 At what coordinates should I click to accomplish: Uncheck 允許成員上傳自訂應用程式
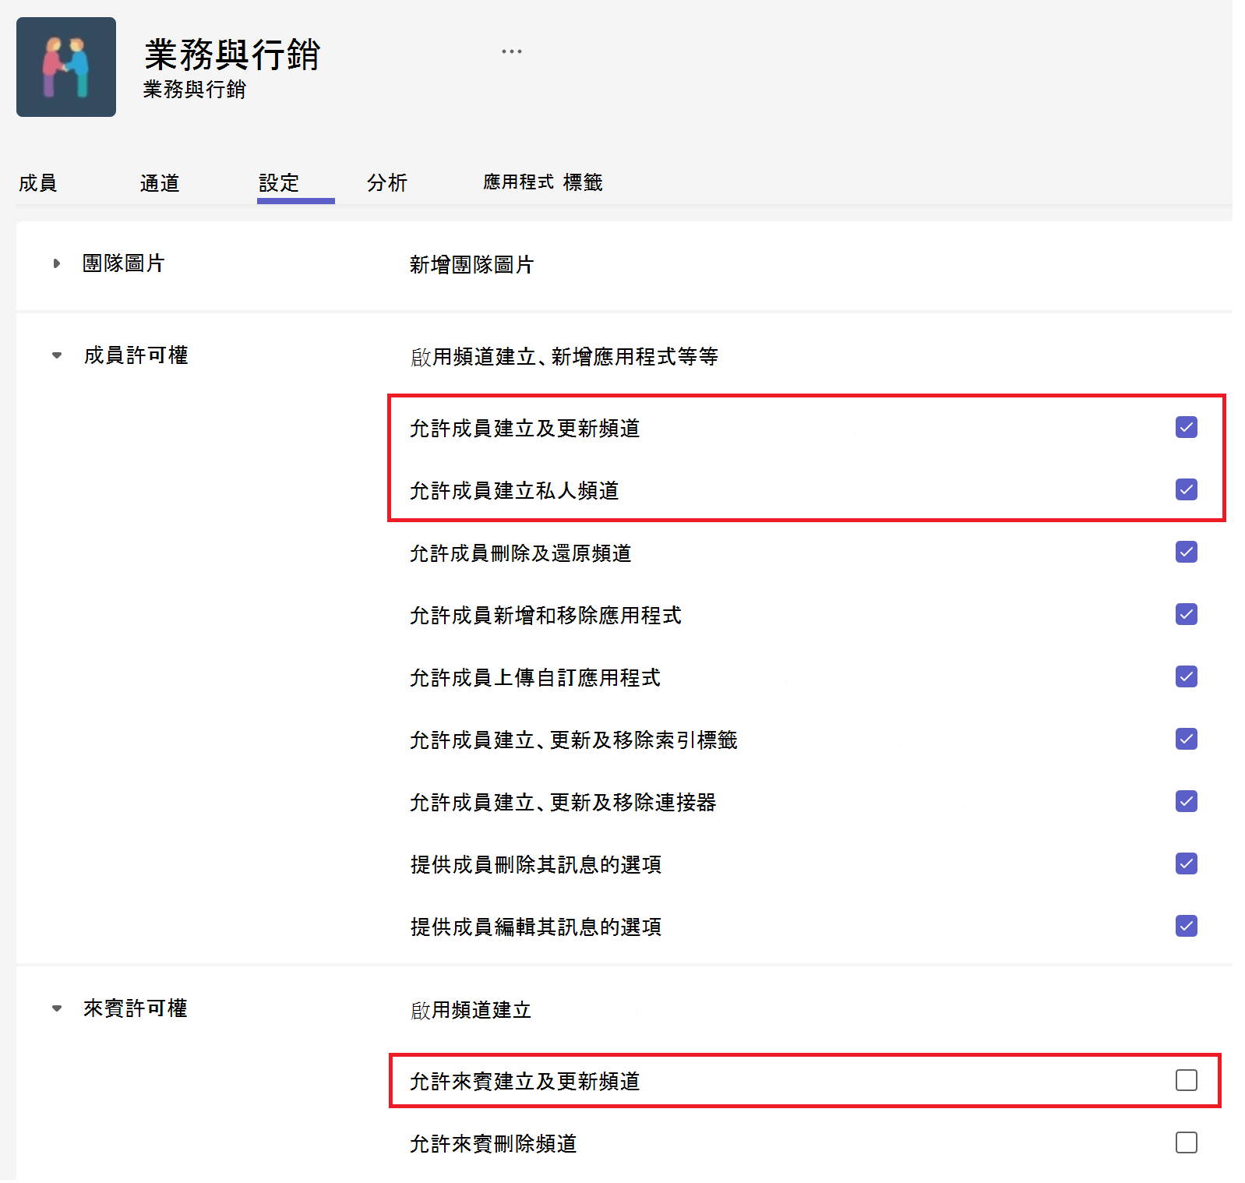pos(1187,676)
